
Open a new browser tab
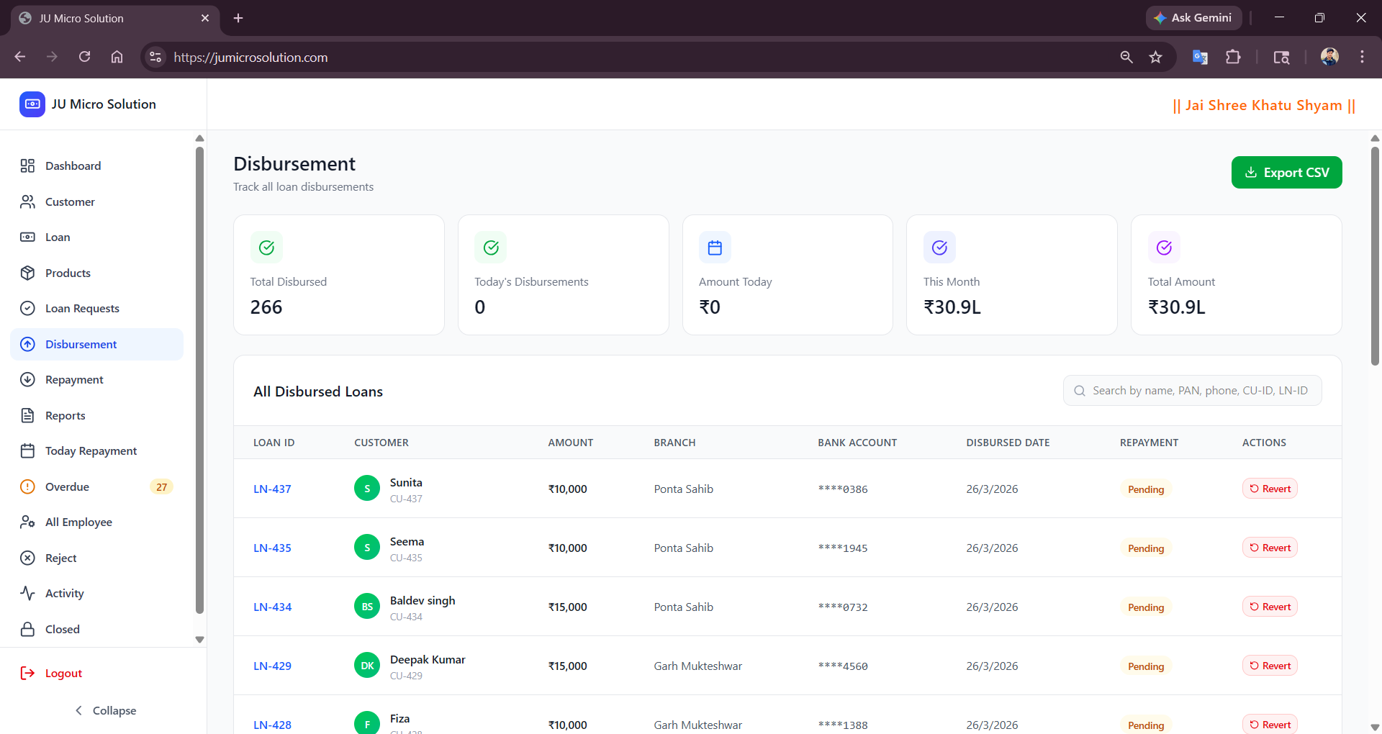[238, 18]
